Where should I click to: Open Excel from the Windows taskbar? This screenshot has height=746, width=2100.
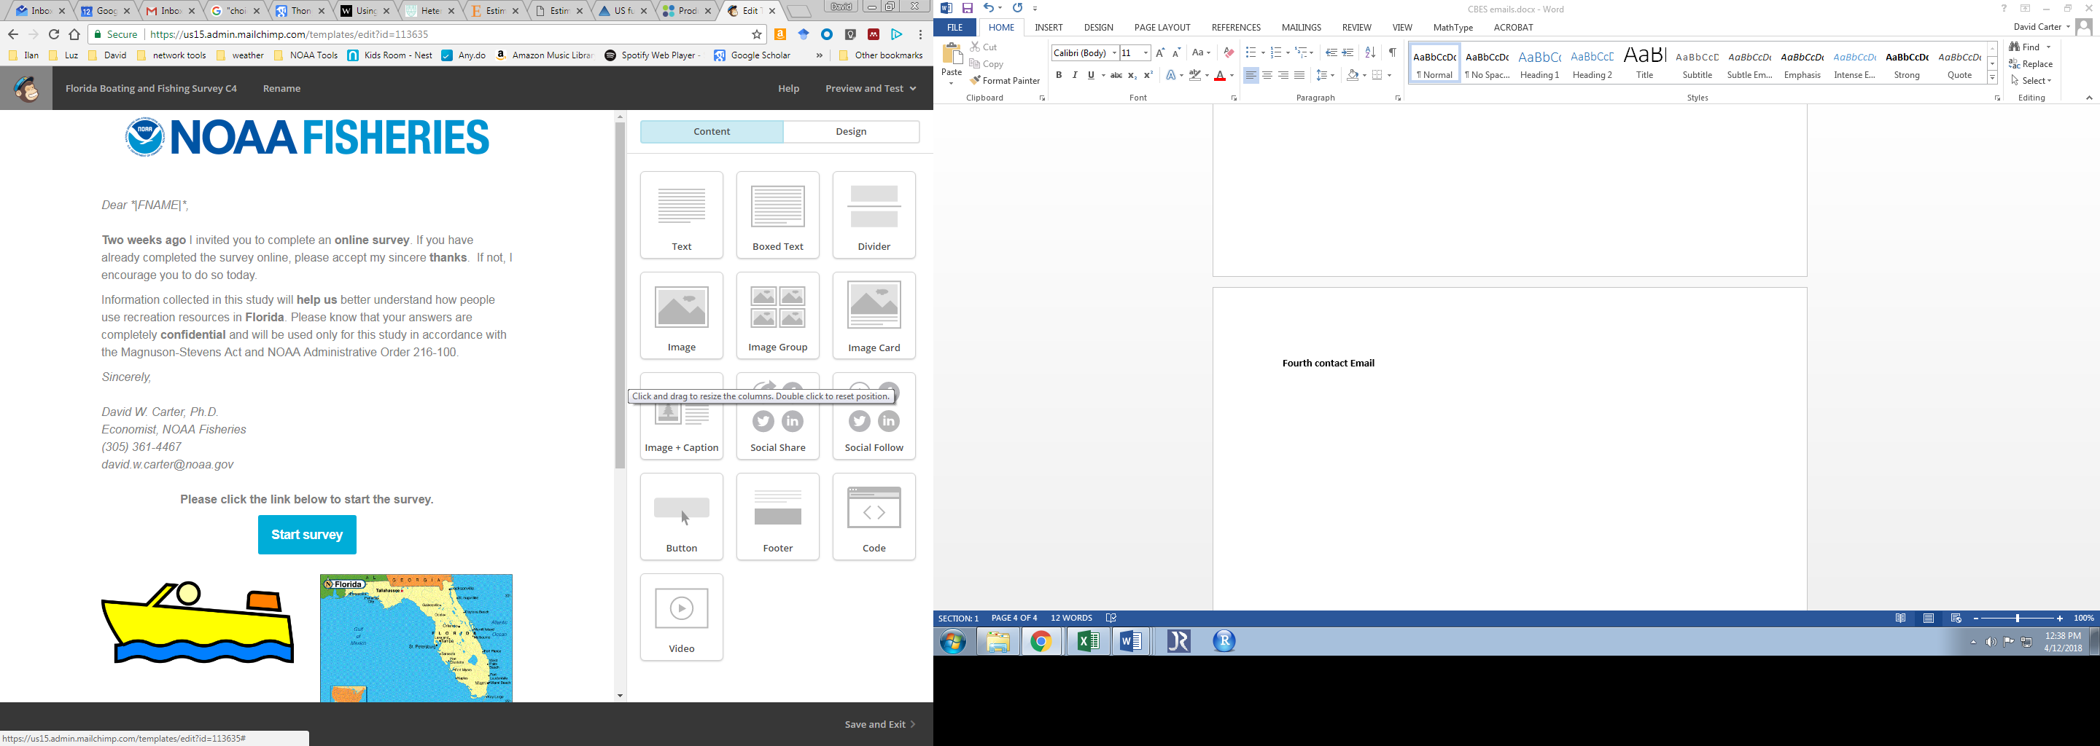tap(1089, 642)
